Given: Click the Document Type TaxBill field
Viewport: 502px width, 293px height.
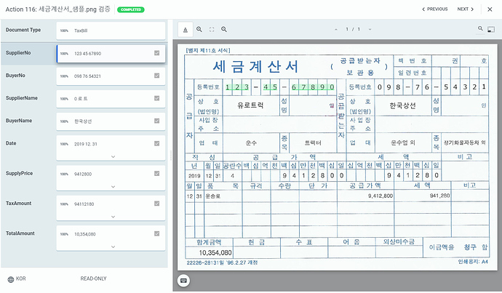Looking at the screenshot, I should [x=111, y=31].
